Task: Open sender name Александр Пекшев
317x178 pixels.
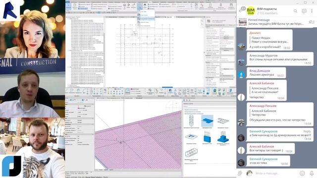Action: 263,106
